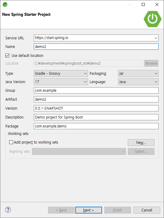Click the Group field com.example
The image size is (164, 218).
click(x=96, y=91)
